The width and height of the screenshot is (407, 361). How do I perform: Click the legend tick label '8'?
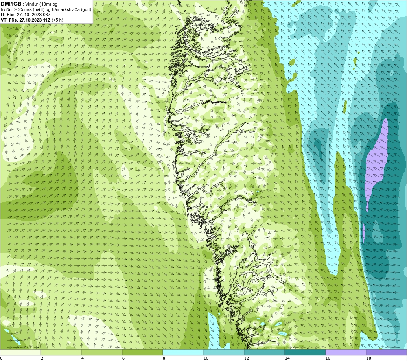tap(164, 359)
